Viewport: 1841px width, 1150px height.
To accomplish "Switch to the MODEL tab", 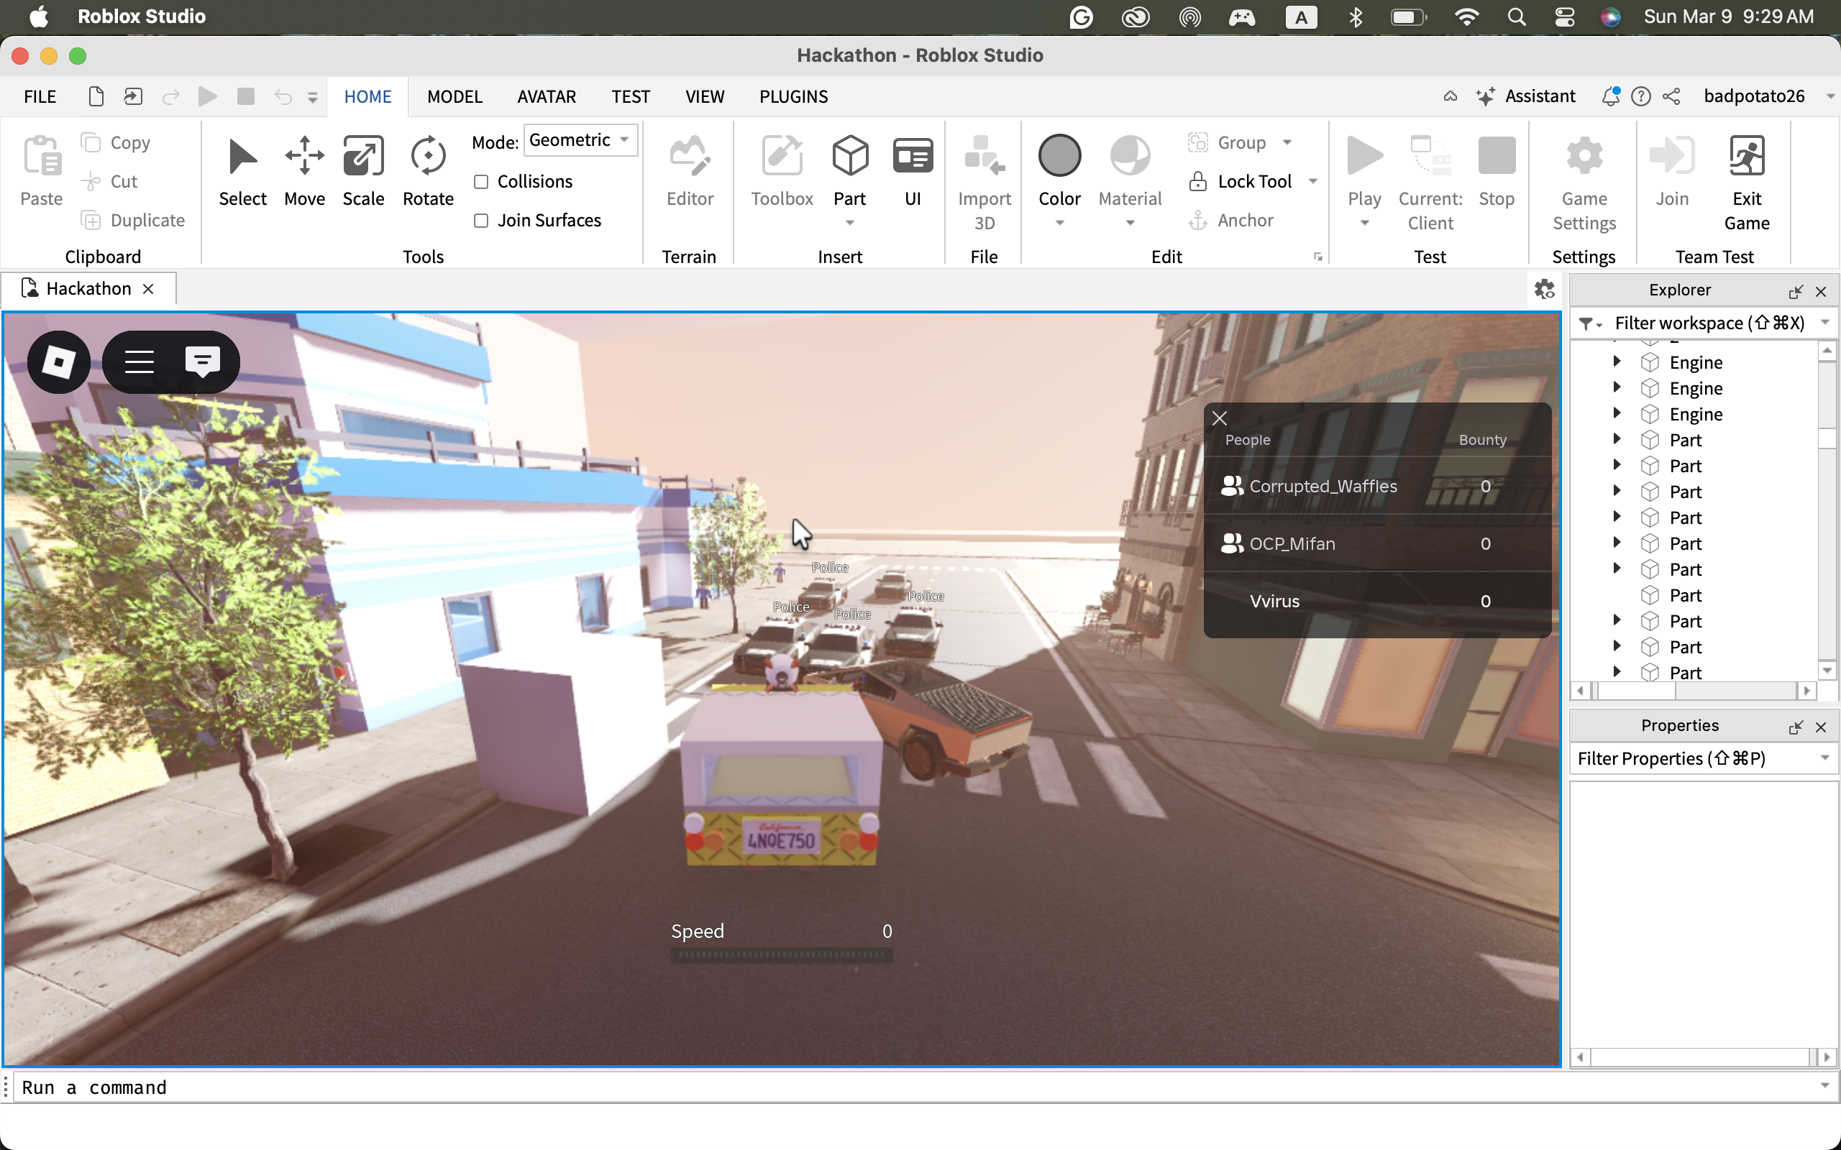I will coord(455,96).
